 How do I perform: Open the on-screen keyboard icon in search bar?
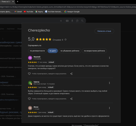67,21
